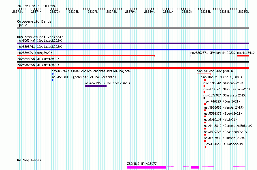The image size is (257, 170).
Task: Click the large magenta ZSCAN12 exon block
Action: coord(147,167)
